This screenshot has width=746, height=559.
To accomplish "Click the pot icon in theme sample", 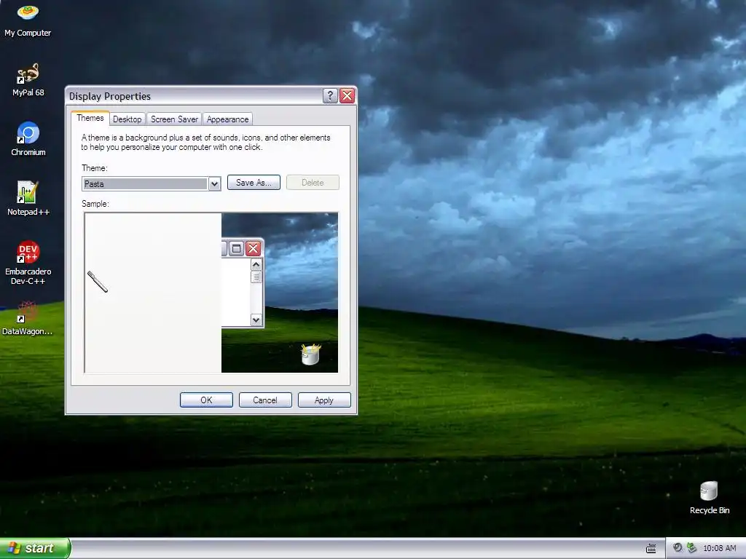I will point(311,354).
